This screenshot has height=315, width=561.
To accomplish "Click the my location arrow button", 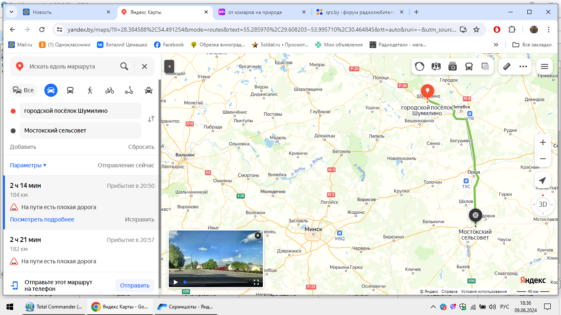I will click(x=543, y=180).
